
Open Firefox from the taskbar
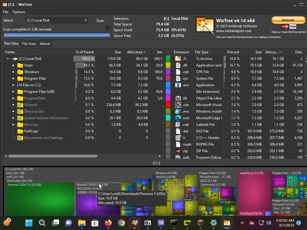pos(108,223)
